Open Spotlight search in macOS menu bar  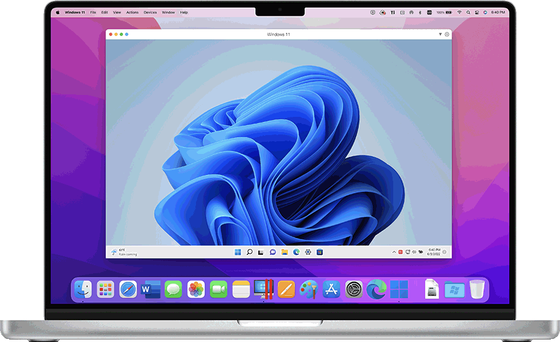point(468,12)
